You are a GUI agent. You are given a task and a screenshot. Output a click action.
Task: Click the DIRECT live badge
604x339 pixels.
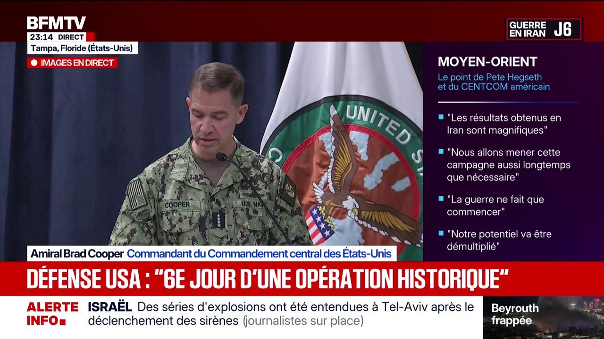coord(71,37)
